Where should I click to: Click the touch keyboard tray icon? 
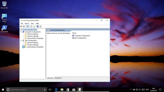(x=143, y=90)
